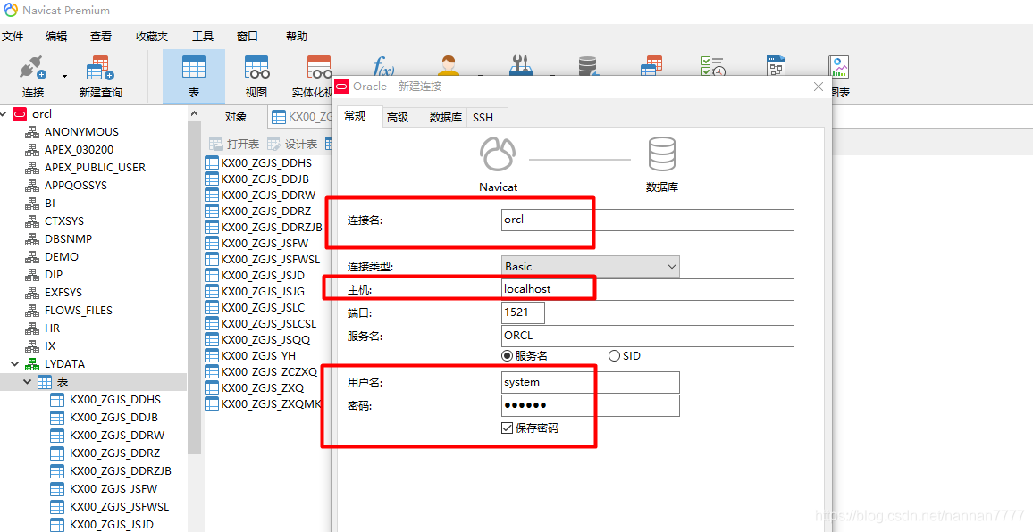Click the Navicat Premium title bar logo
1033x532 pixels.
coord(11,11)
